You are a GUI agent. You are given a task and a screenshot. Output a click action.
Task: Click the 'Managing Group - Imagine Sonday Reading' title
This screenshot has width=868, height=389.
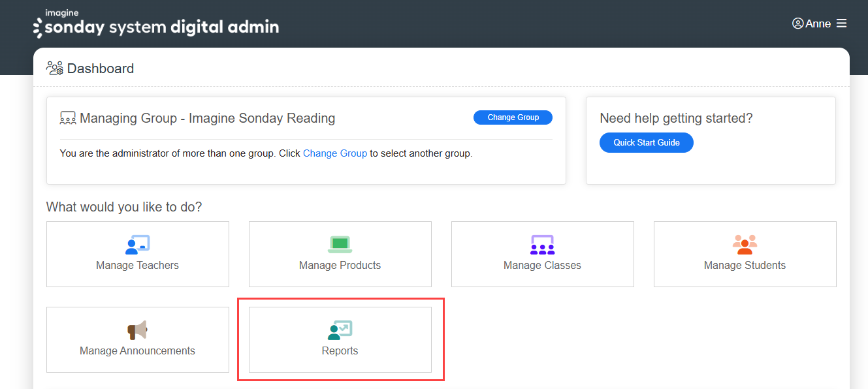click(208, 118)
